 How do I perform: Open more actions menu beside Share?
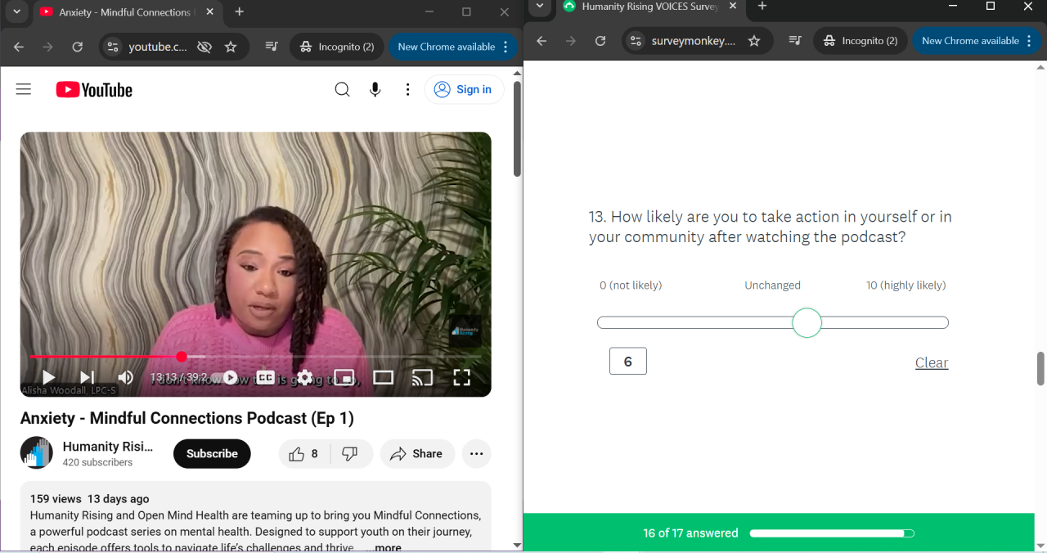[x=476, y=454]
